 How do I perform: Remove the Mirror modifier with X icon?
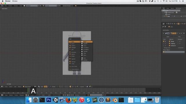coord(184,34)
